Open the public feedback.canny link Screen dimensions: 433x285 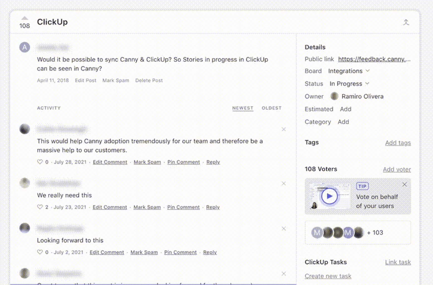pos(374,59)
